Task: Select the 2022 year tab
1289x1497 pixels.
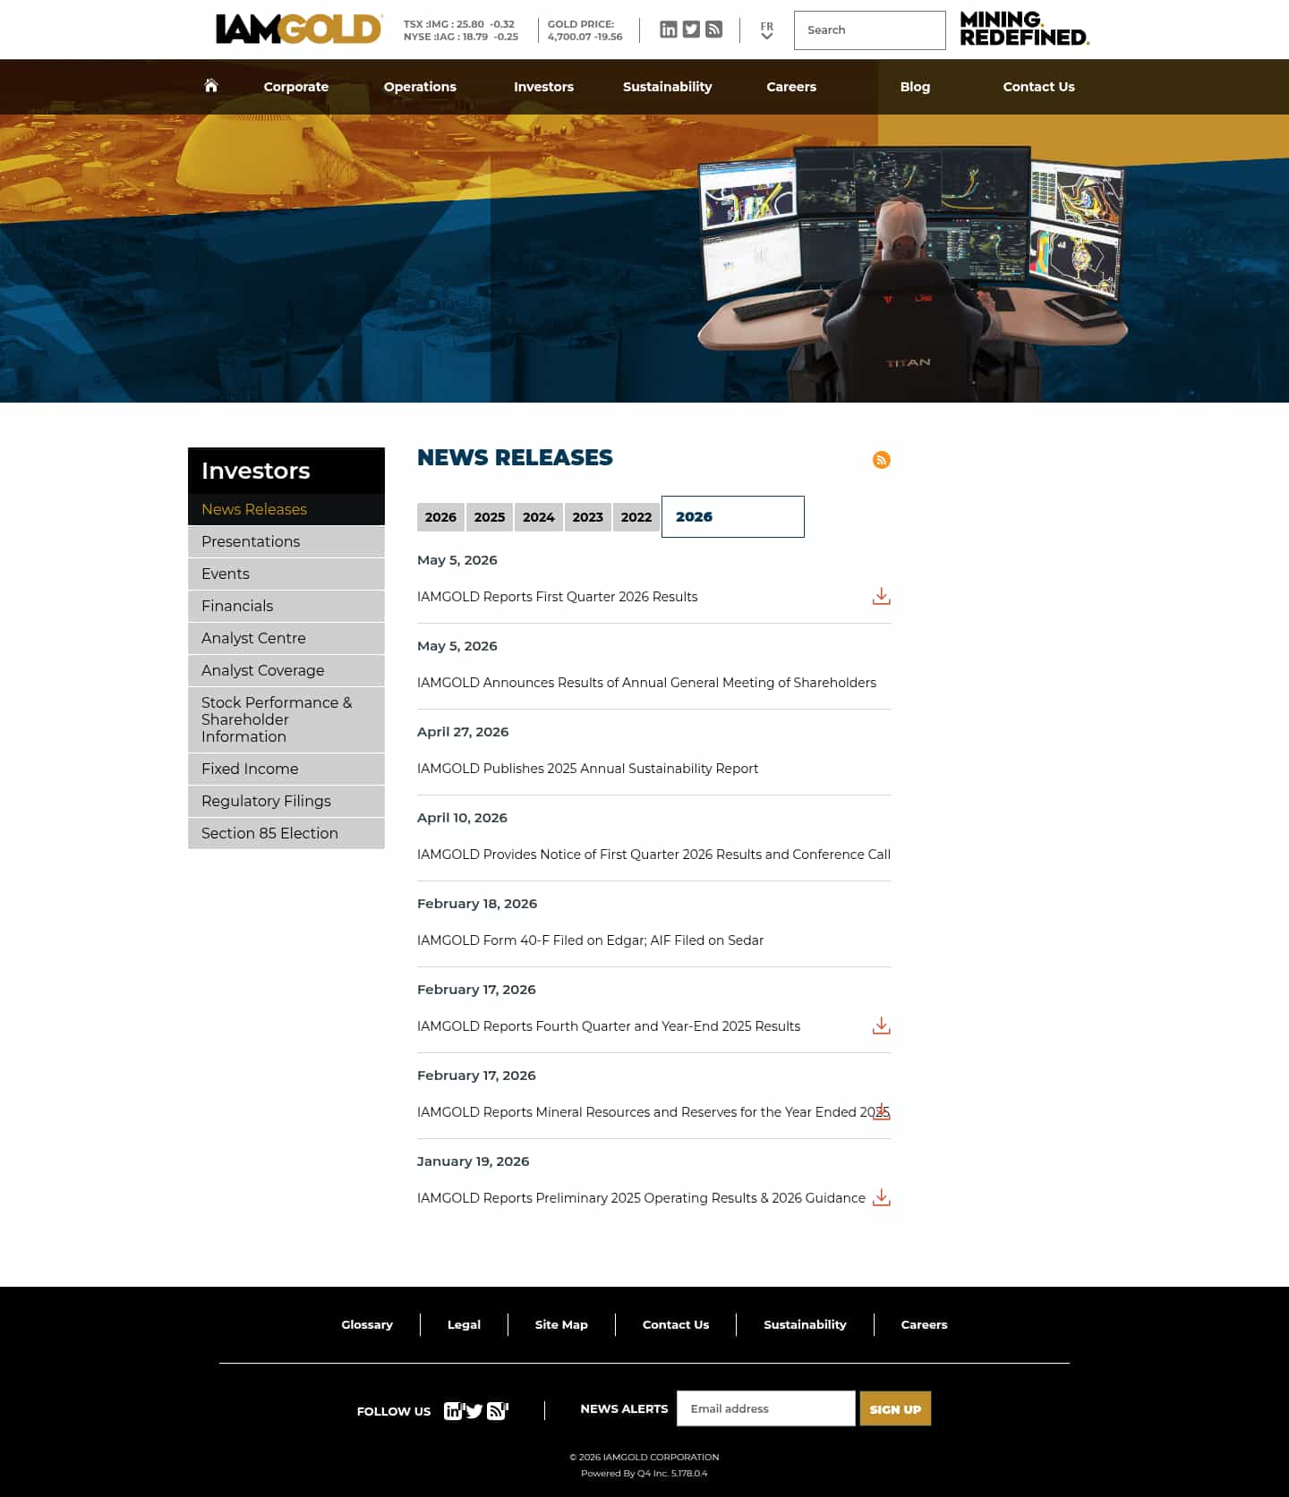Action: pos(636,517)
